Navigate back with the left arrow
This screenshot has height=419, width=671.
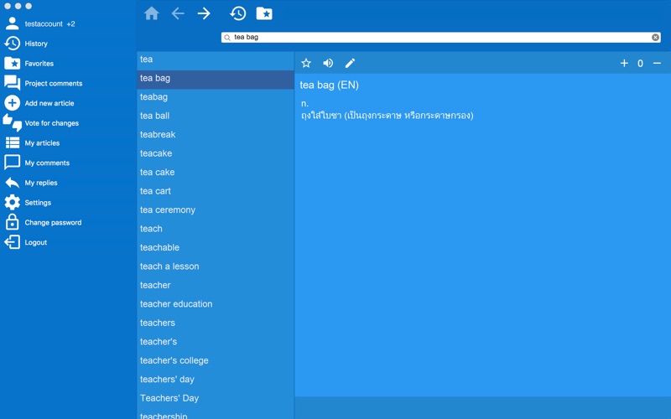178,13
